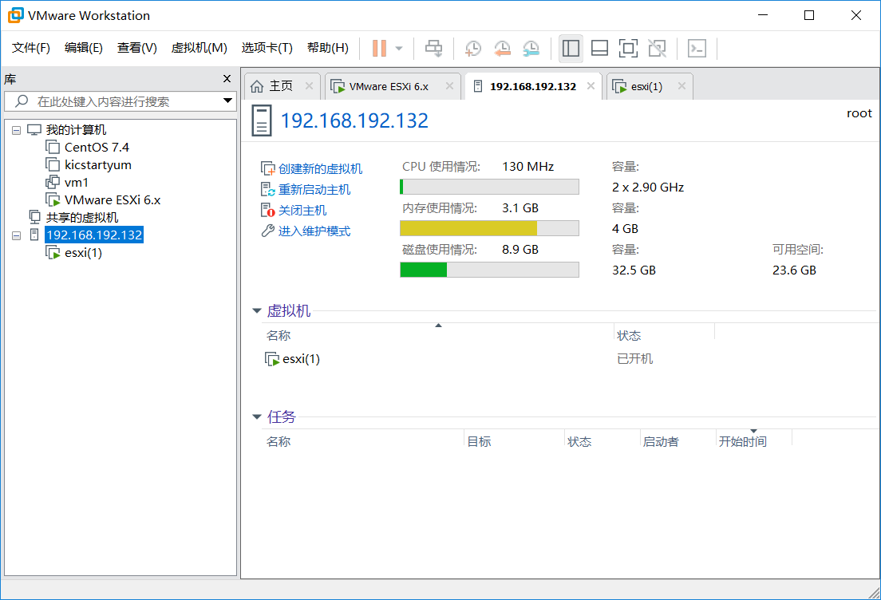Select VMware ESXi 6.x in library tree

tap(113, 200)
